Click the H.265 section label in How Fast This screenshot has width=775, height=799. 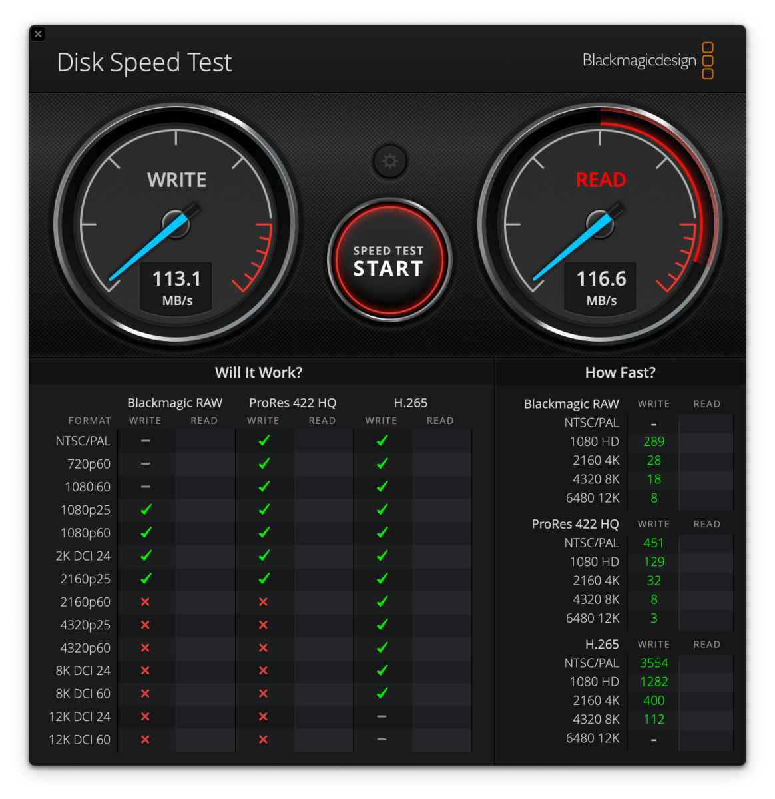[x=602, y=645]
